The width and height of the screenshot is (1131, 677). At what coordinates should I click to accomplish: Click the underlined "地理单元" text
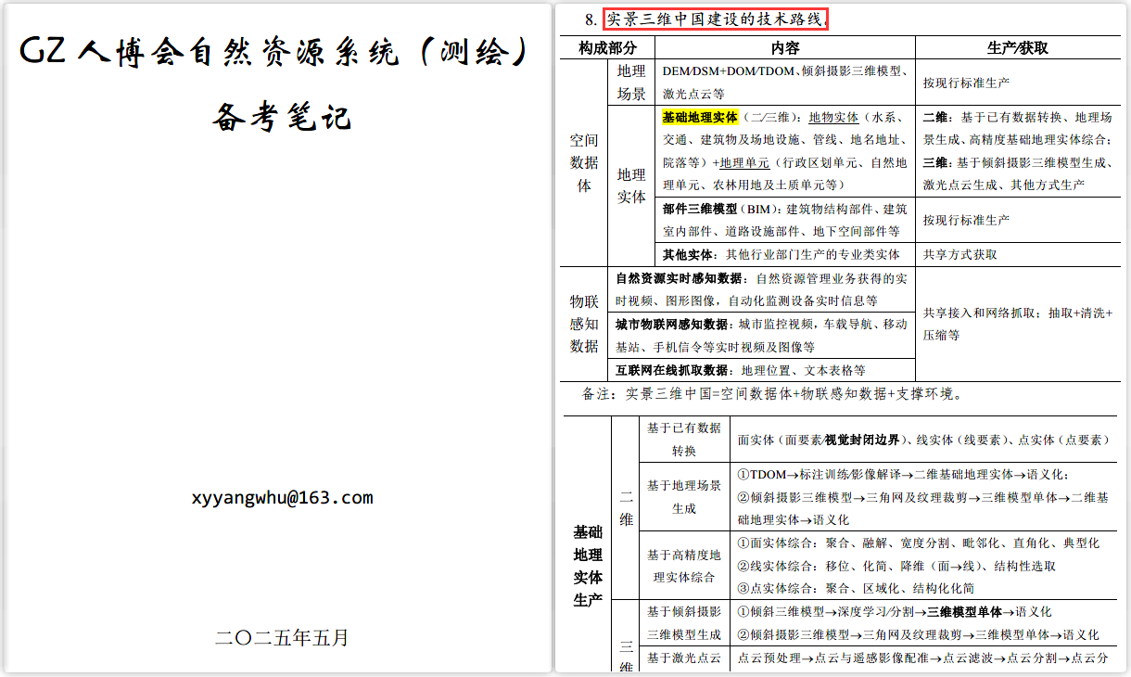pyautogui.click(x=744, y=162)
